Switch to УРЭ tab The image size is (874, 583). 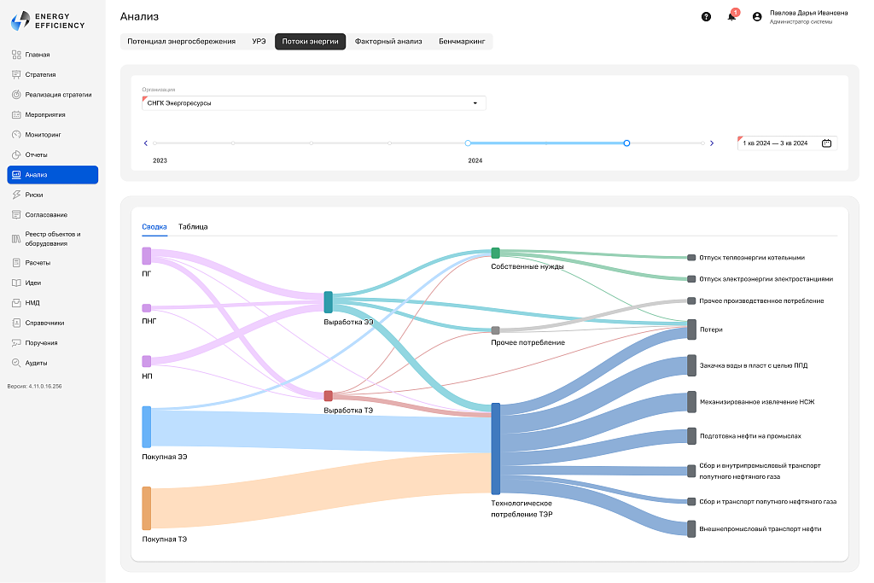pyautogui.click(x=259, y=41)
